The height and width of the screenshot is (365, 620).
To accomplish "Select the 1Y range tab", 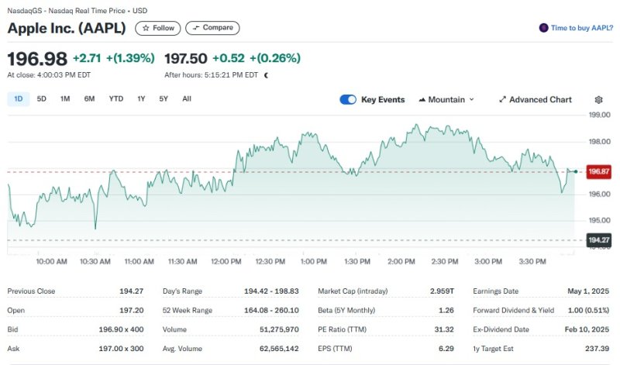I will point(141,99).
